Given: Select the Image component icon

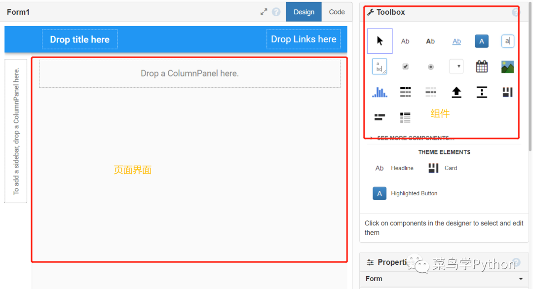Looking at the screenshot, I should (507, 67).
